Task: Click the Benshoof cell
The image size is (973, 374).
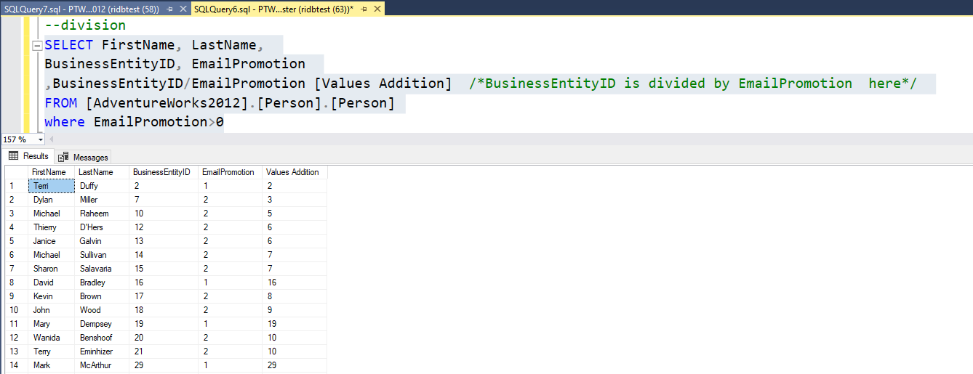Action: pyautogui.click(x=102, y=338)
